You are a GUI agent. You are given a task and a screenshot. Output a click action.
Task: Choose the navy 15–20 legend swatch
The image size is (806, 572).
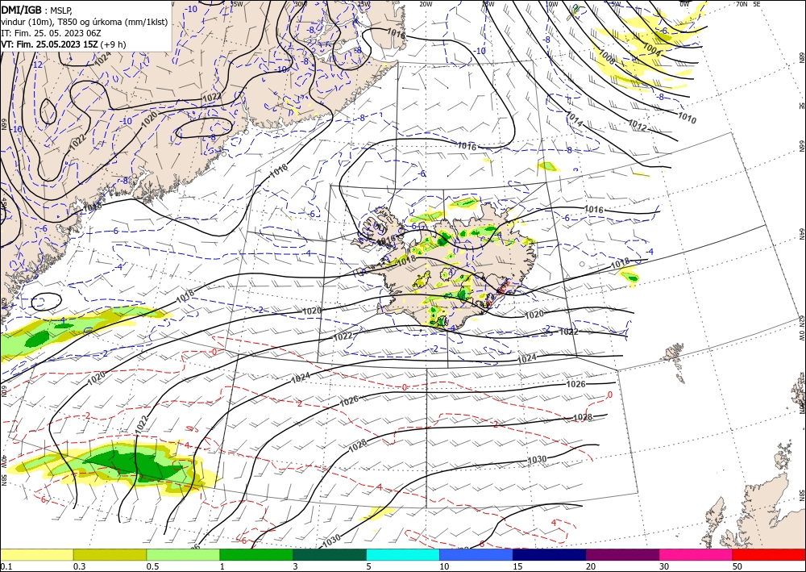pyautogui.click(x=549, y=554)
